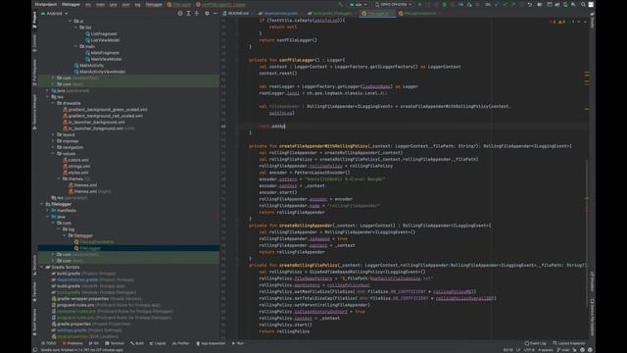
Task: Click the createRollingFilePolicy function declaration
Action: coord(309,265)
